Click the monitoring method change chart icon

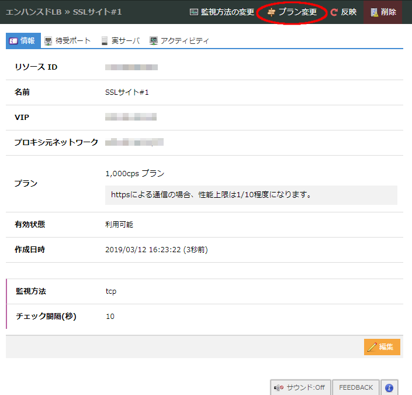click(x=194, y=12)
